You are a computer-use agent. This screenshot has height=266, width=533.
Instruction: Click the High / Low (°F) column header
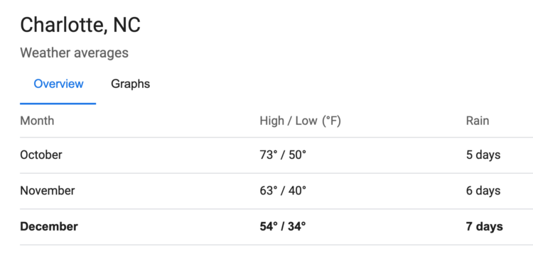(300, 121)
